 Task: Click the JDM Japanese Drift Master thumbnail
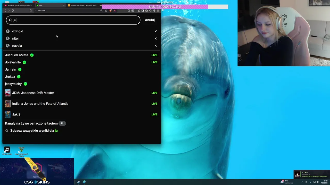click(x=8, y=93)
